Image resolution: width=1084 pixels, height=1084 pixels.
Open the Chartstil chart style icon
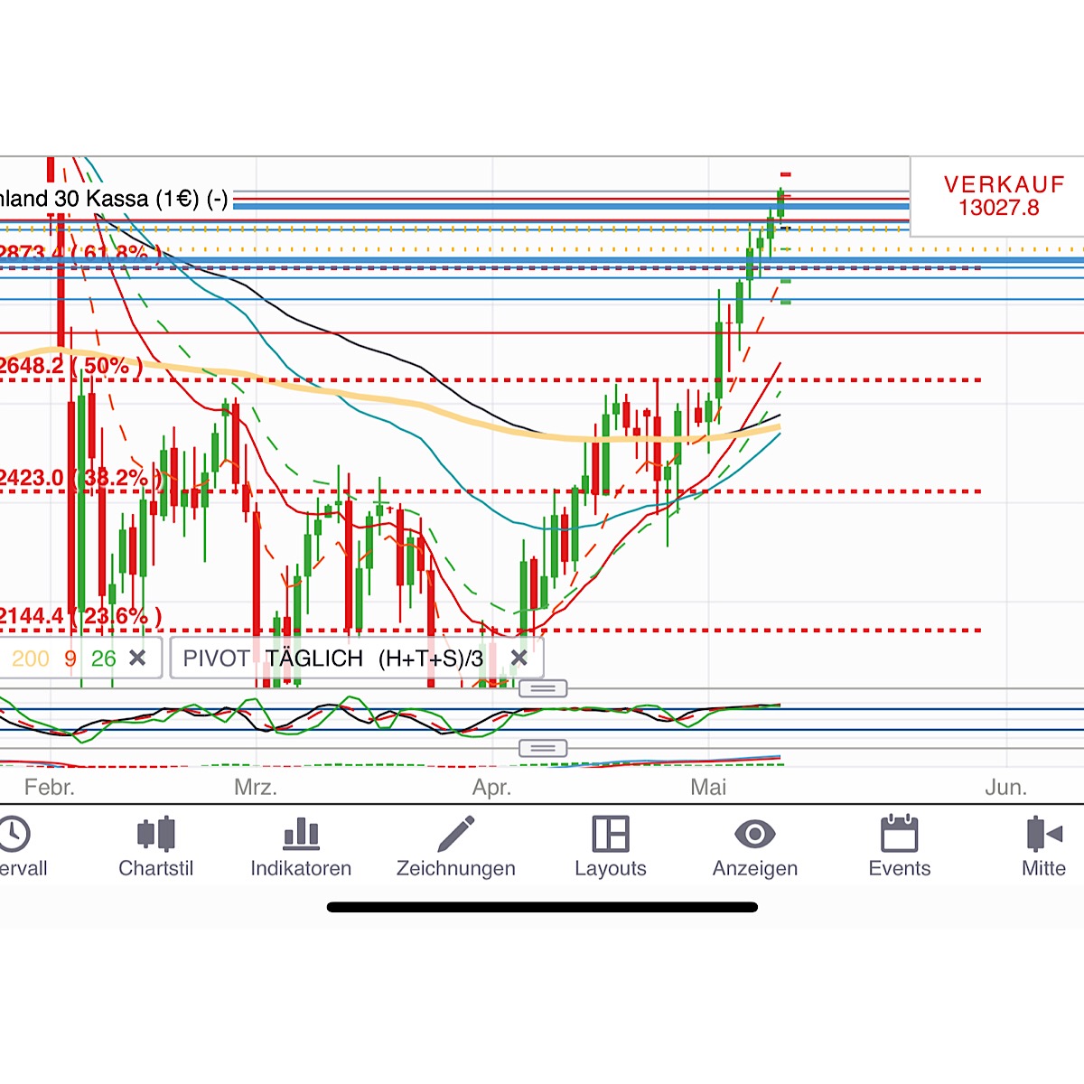[156, 833]
